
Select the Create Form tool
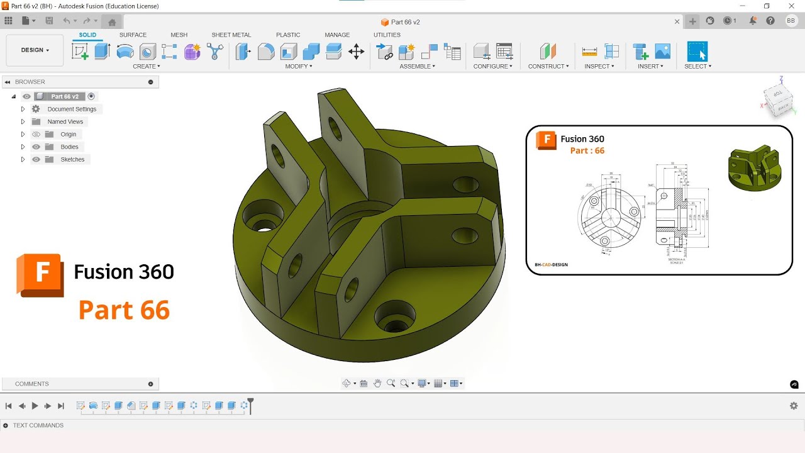(192, 52)
